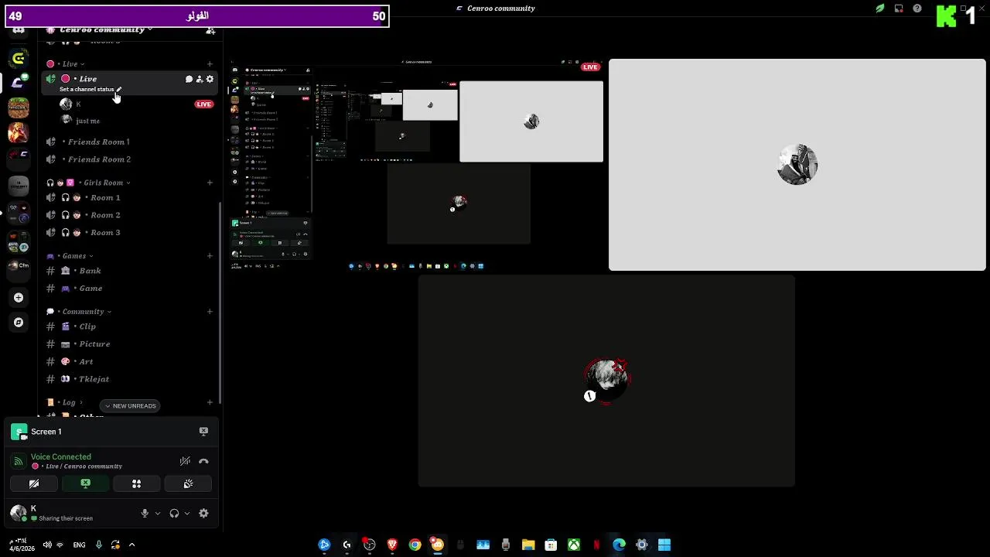Open Discover servers compass icon
This screenshot has height=557, width=990.
click(x=19, y=322)
